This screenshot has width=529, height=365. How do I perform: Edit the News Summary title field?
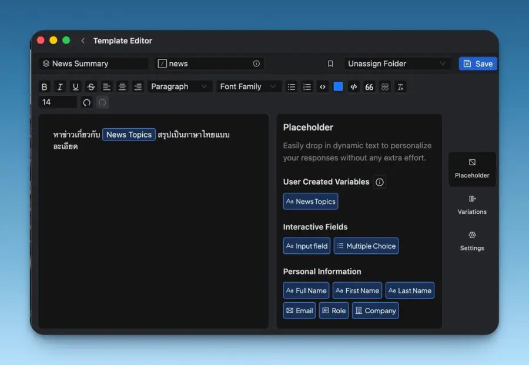click(x=94, y=63)
